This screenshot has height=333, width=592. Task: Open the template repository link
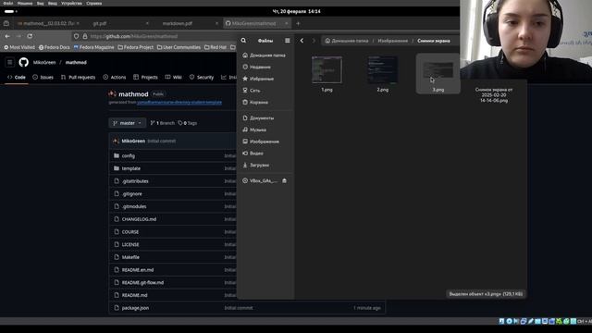pos(179,103)
